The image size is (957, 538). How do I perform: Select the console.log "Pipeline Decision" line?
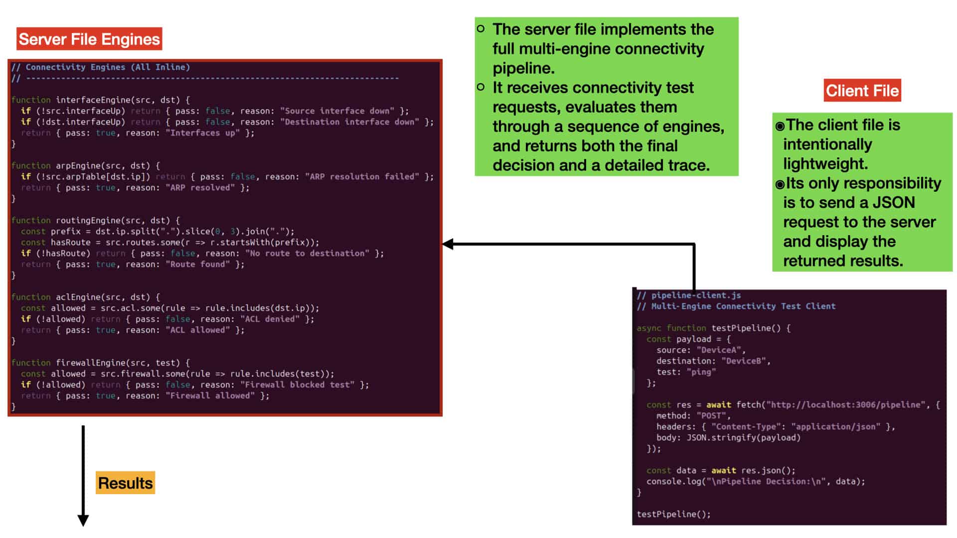(756, 482)
